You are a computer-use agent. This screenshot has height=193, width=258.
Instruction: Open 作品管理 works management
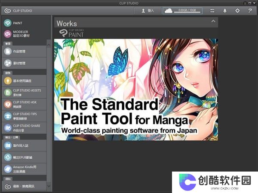(x=24, y=51)
